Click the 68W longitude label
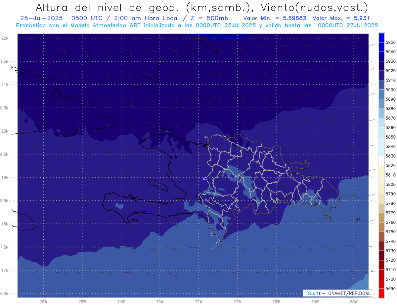The image size is (397, 306). (x=354, y=301)
